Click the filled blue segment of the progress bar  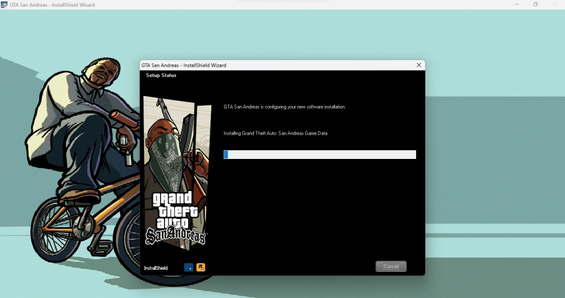(226, 155)
